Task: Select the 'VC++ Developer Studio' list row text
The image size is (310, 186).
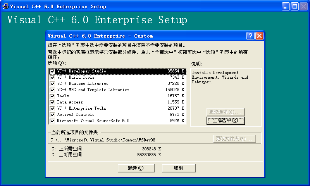Action: coord(82,71)
